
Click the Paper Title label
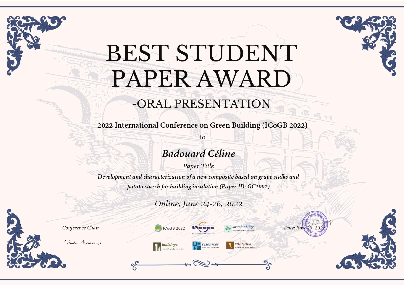tap(198, 166)
